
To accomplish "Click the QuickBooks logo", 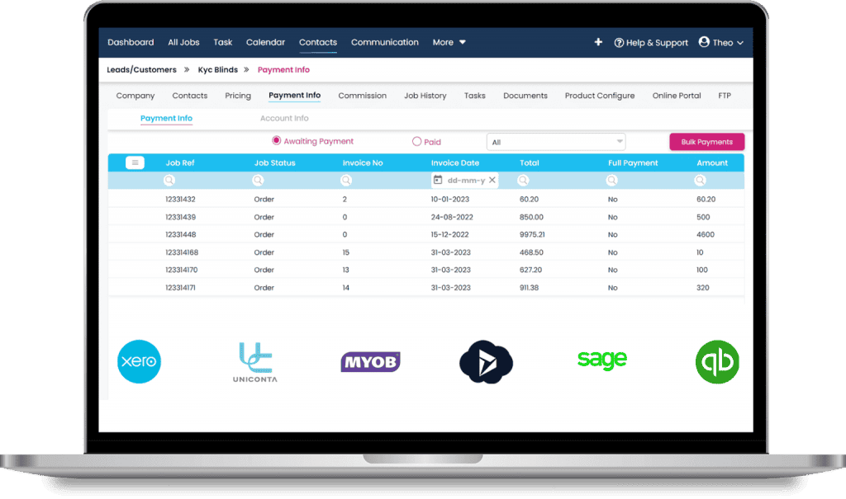I will tap(716, 361).
